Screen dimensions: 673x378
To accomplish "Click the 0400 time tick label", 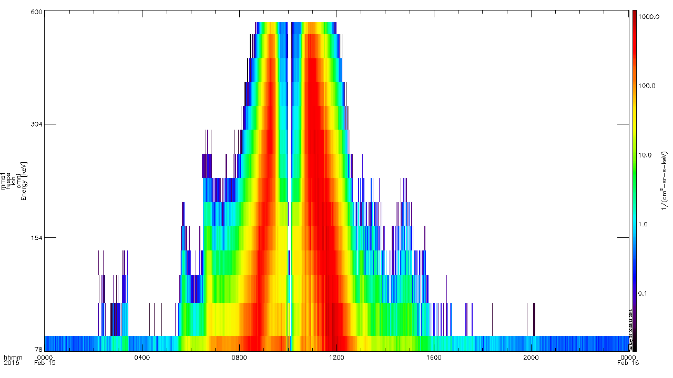I will click(x=142, y=358).
